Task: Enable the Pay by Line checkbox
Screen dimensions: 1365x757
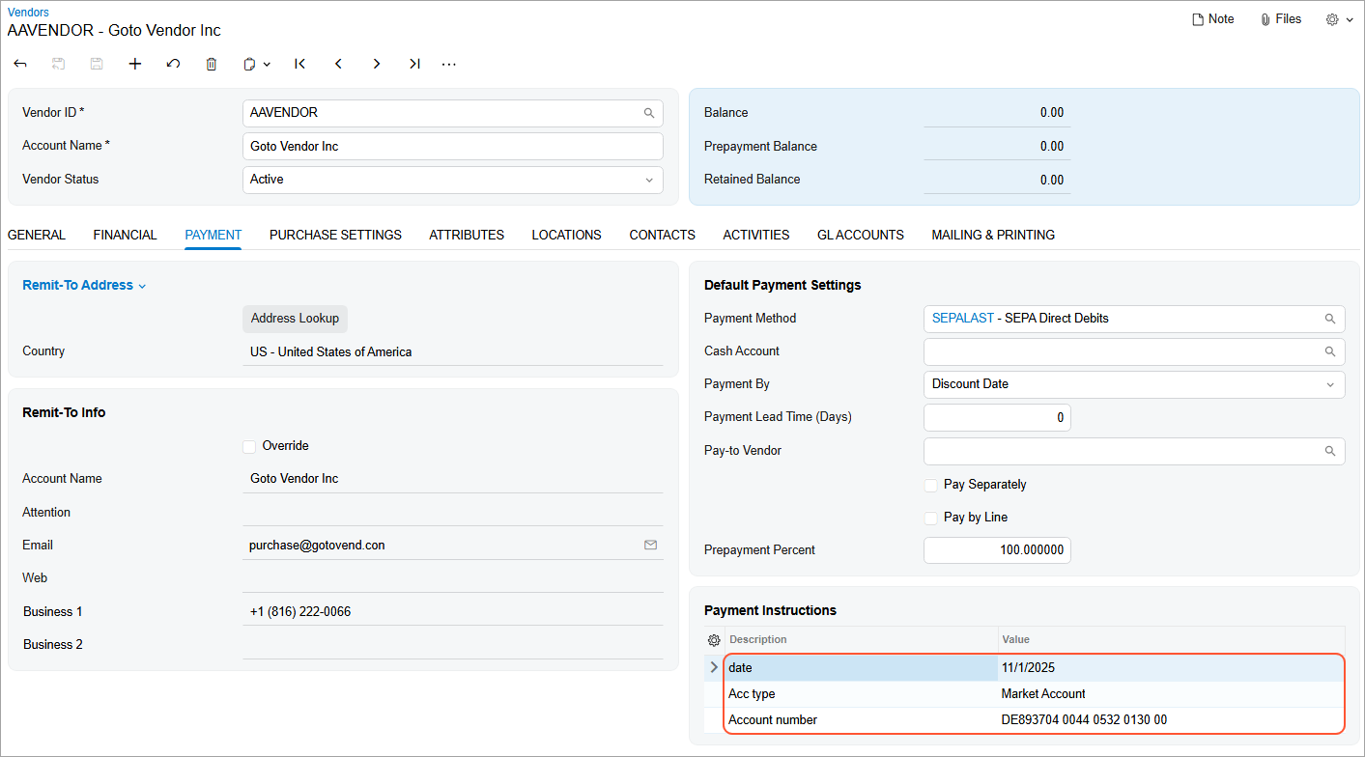Action: tap(930, 518)
